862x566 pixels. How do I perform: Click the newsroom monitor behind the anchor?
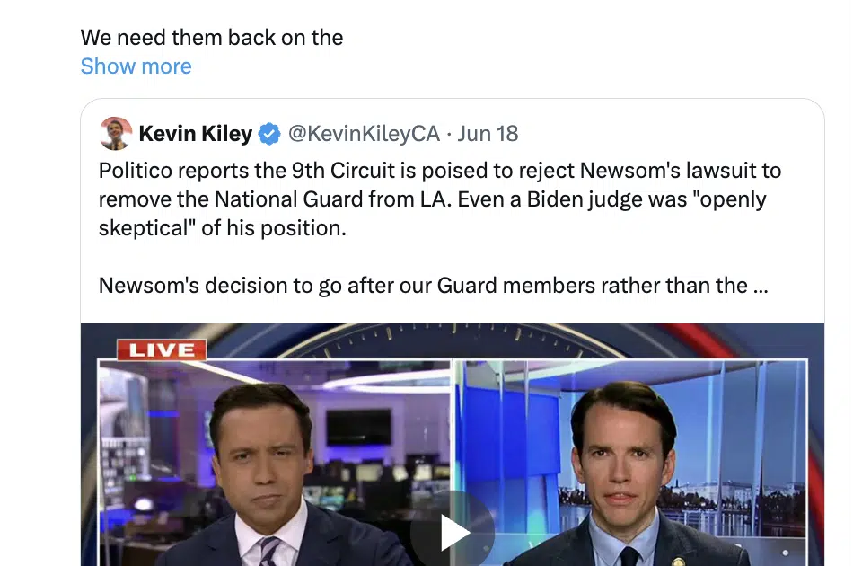[358, 428]
